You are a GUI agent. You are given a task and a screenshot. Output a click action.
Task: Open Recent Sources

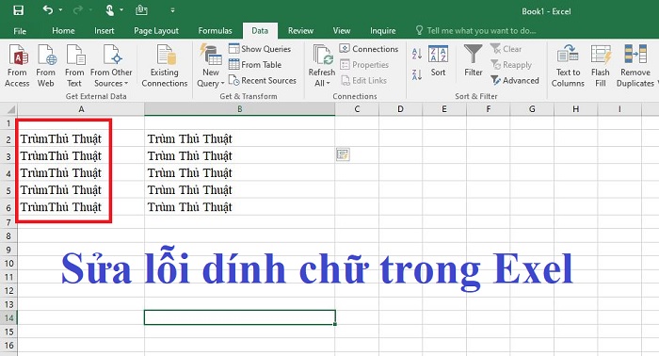pyautogui.click(x=263, y=80)
